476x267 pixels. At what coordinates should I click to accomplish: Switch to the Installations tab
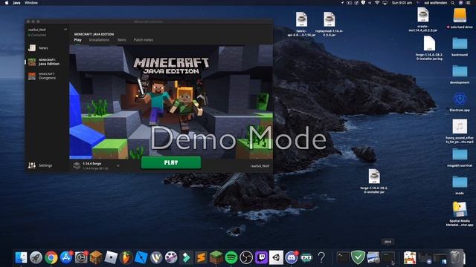[x=99, y=40]
